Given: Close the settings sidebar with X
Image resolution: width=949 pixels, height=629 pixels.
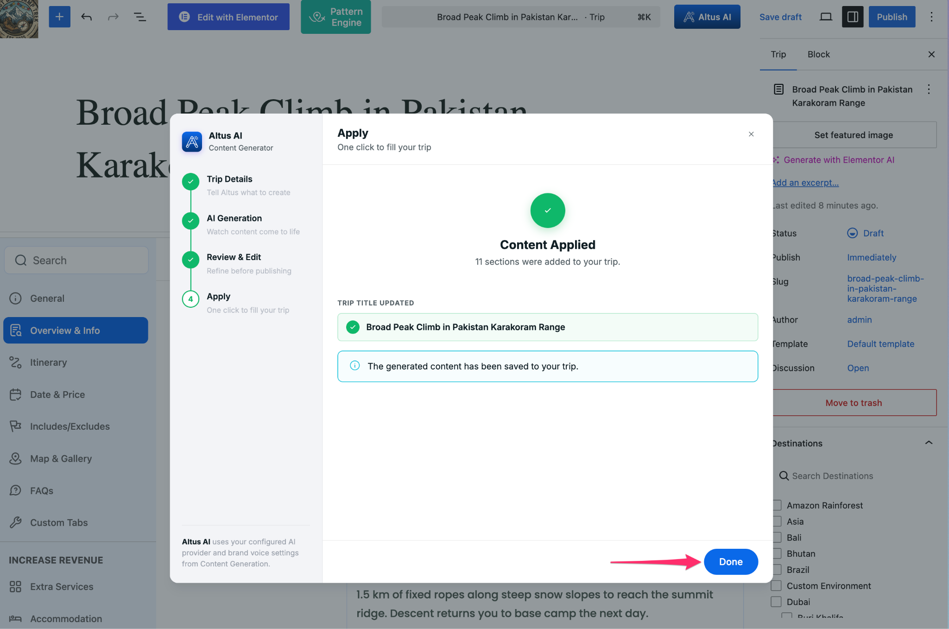Looking at the screenshot, I should tap(931, 54).
